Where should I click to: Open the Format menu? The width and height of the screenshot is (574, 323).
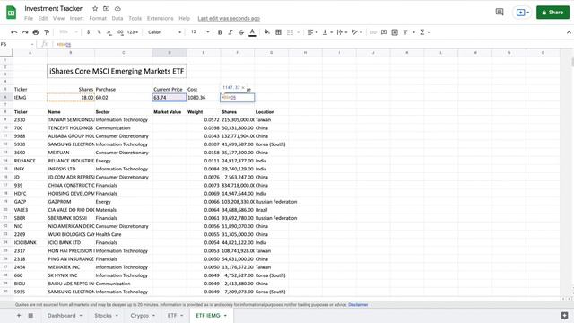(x=98, y=18)
